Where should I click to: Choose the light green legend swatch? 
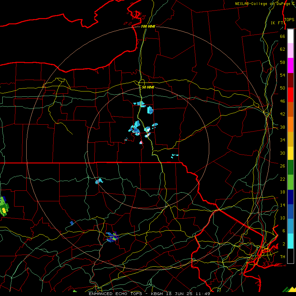click(x=290, y=182)
